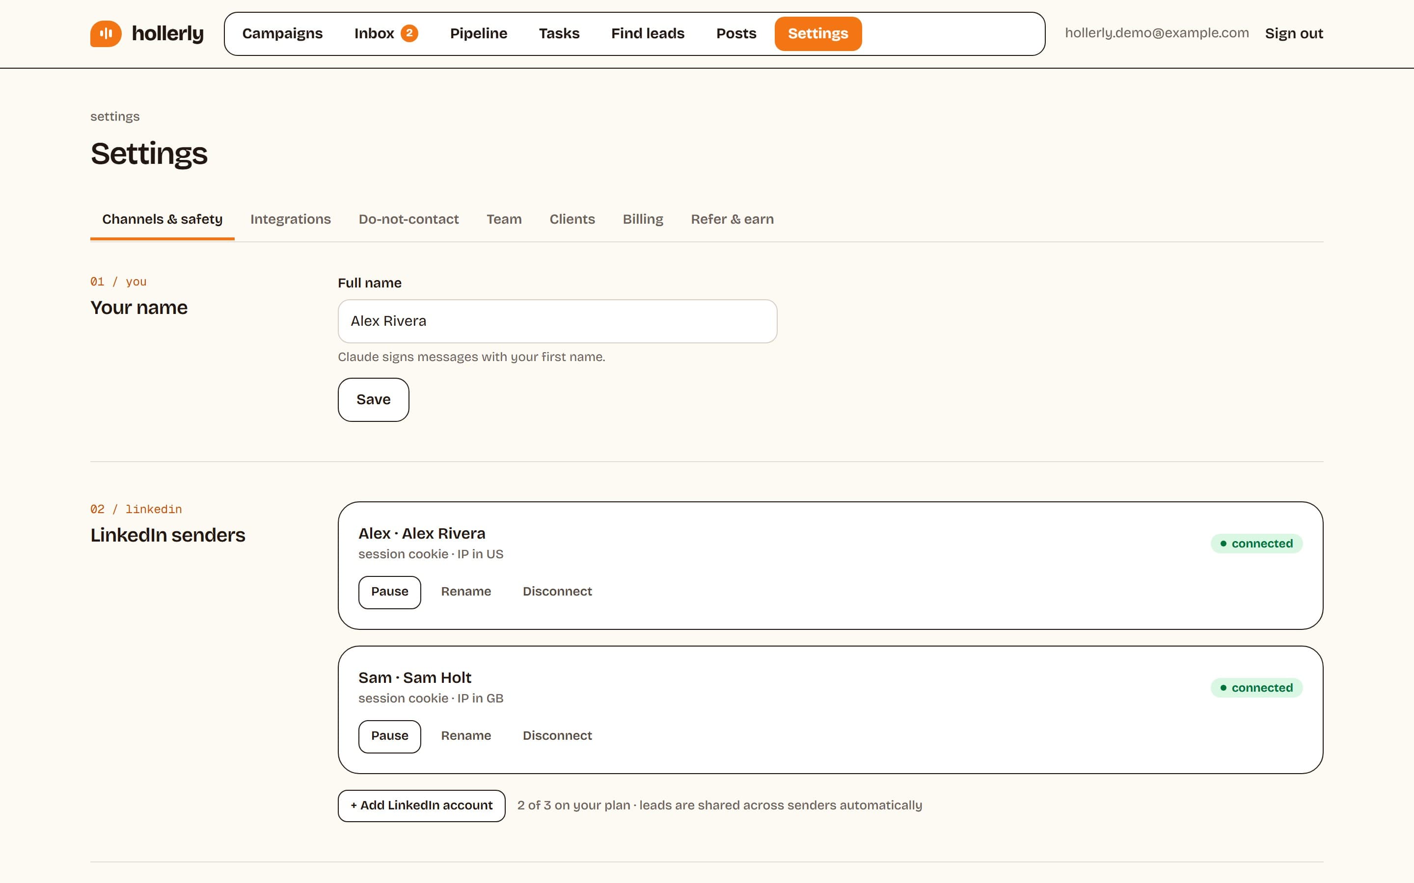Pause the Alex Rivera LinkedIn sender

pos(390,592)
